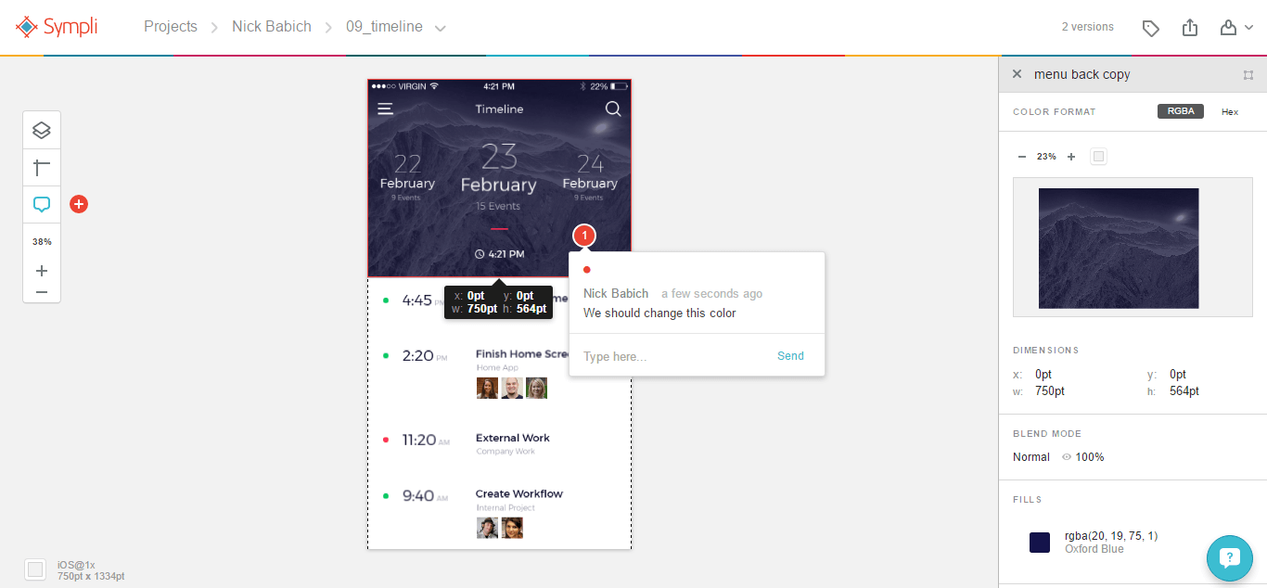This screenshot has width=1267, height=588.
Task: Select 22 February date in mockup
Action: (x=407, y=175)
